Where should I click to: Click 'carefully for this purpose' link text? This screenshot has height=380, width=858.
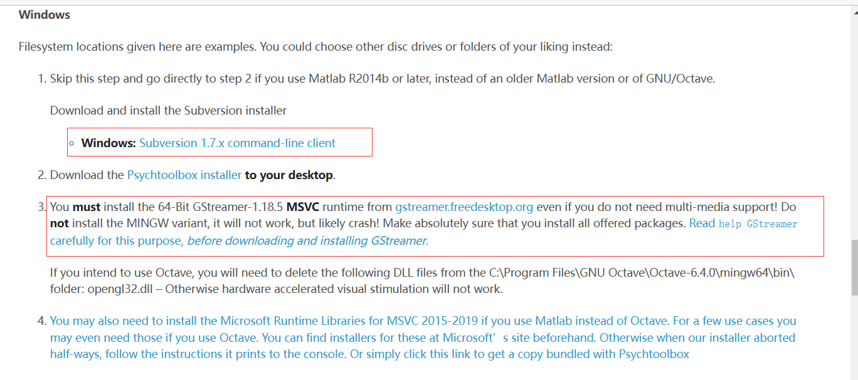[117, 240]
